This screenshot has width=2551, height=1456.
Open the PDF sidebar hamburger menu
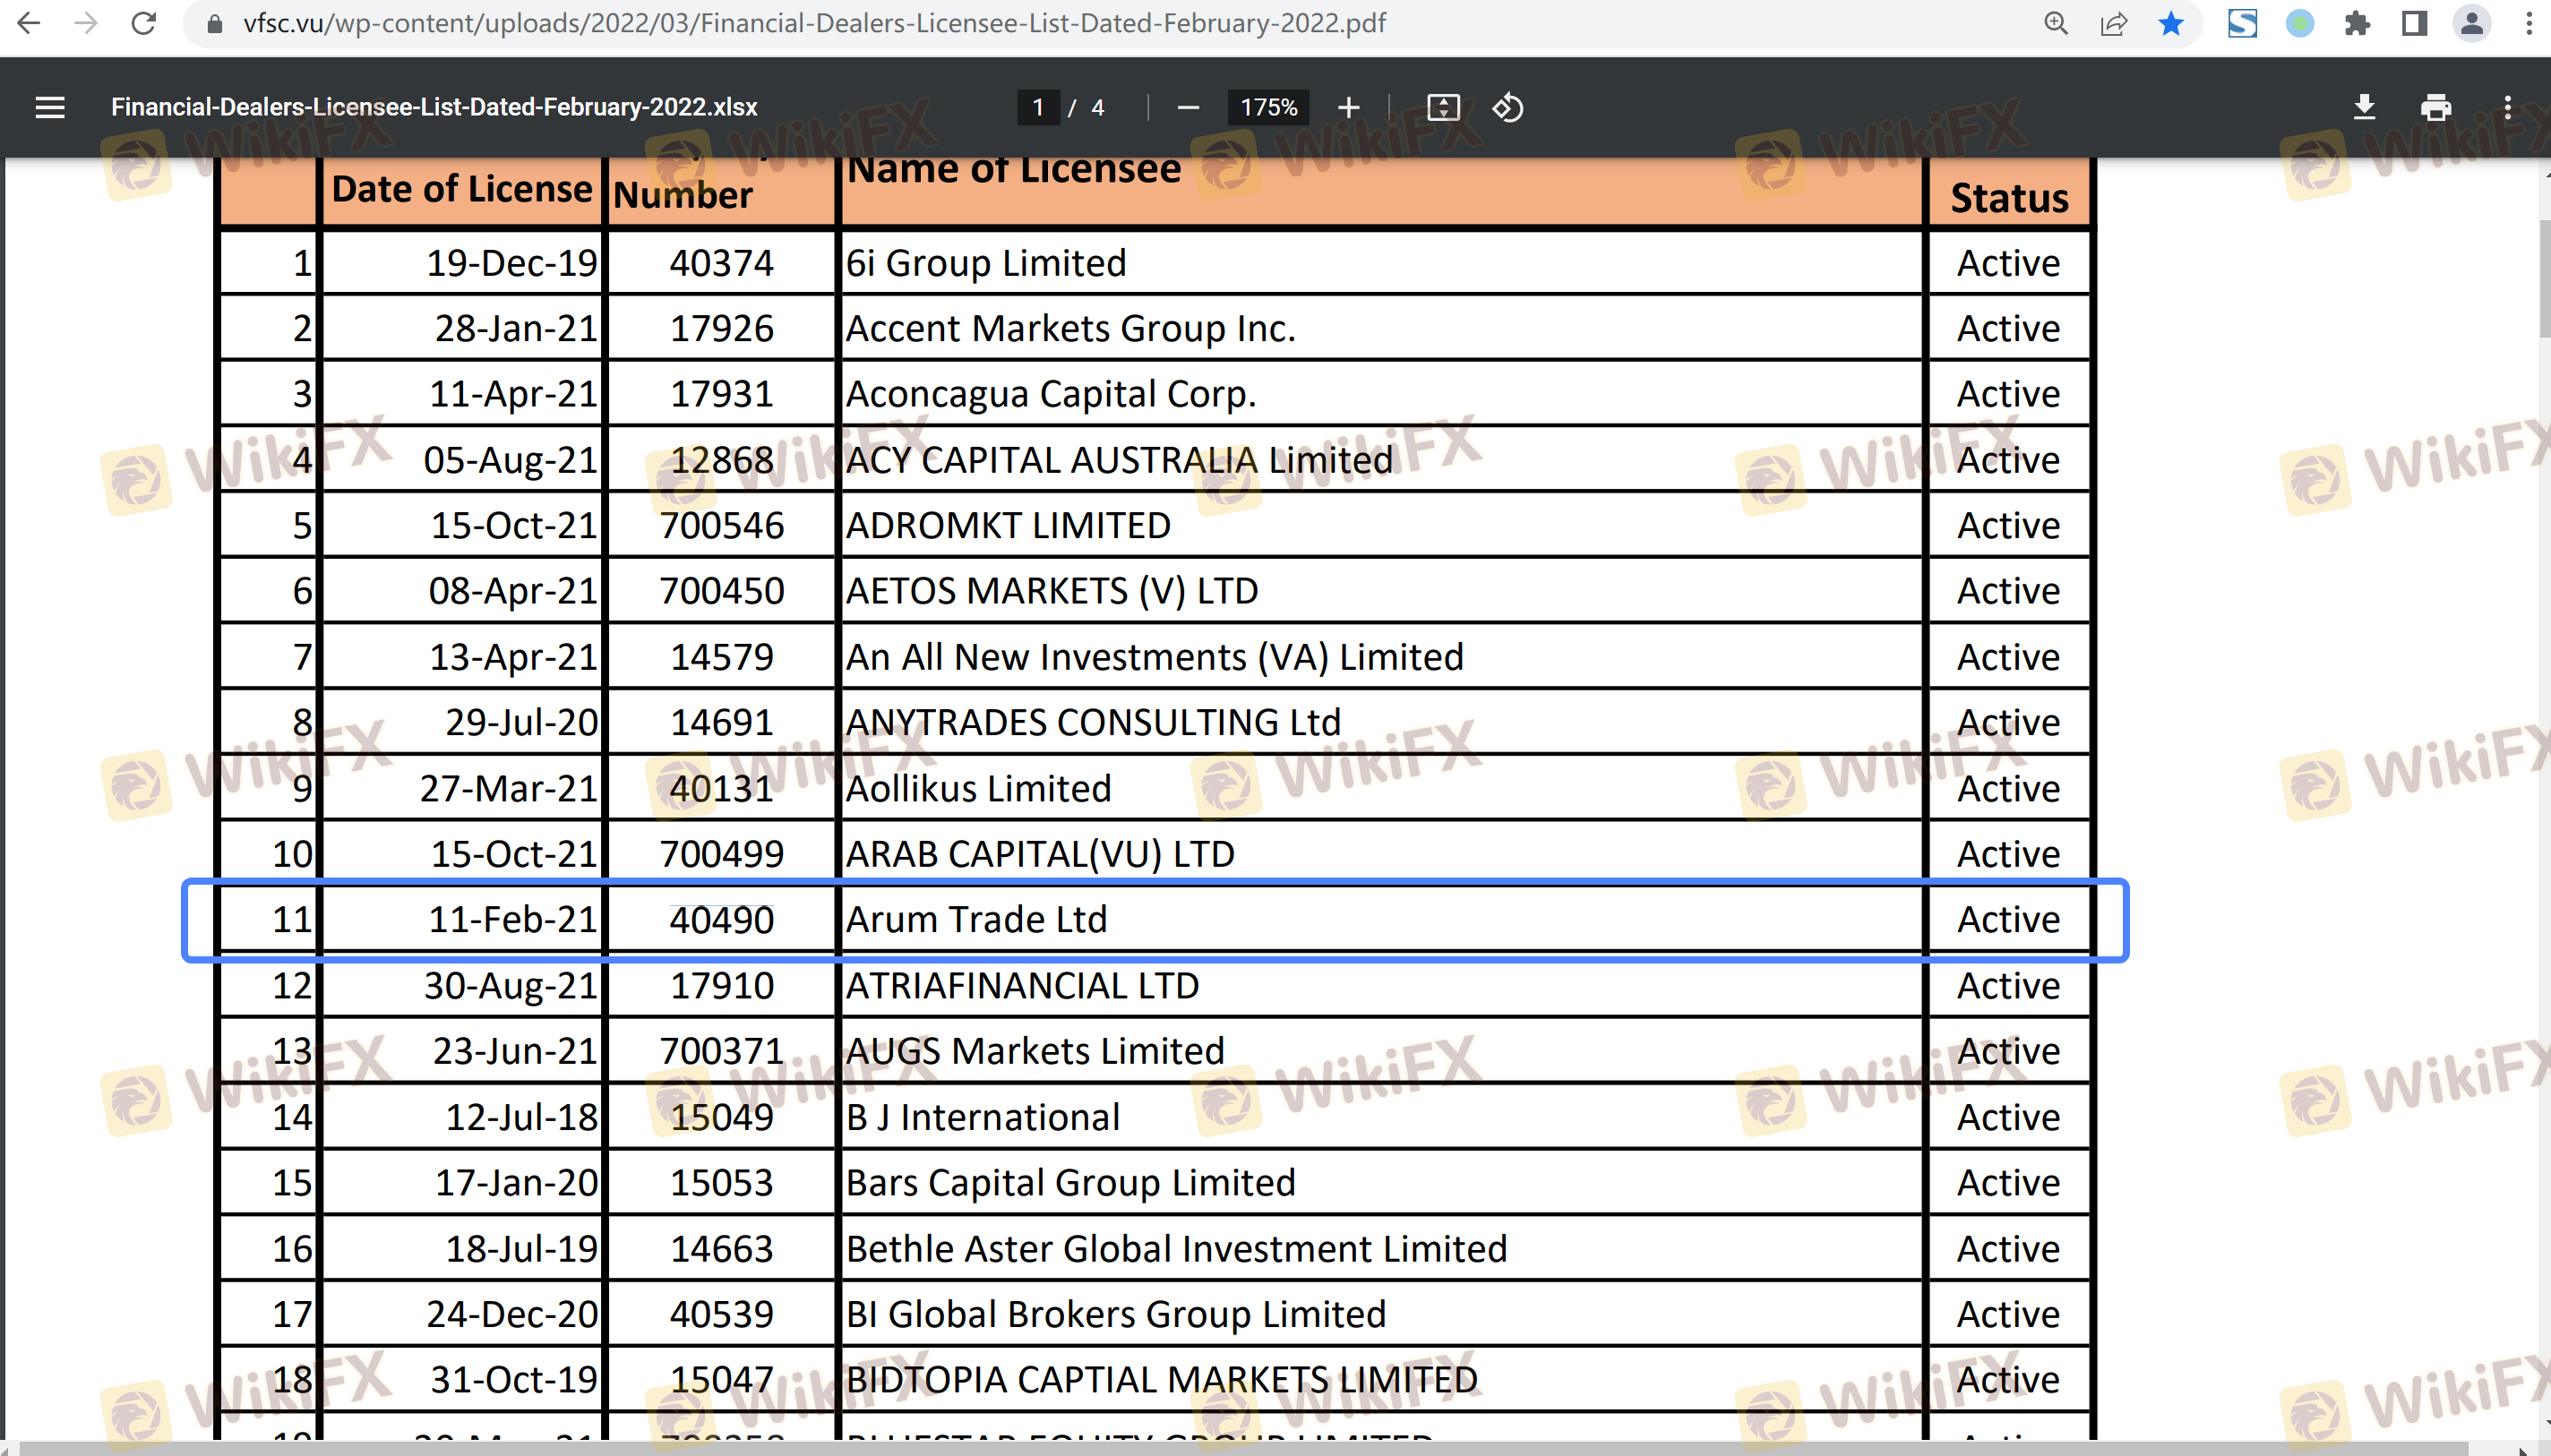(x=50, y=107)
